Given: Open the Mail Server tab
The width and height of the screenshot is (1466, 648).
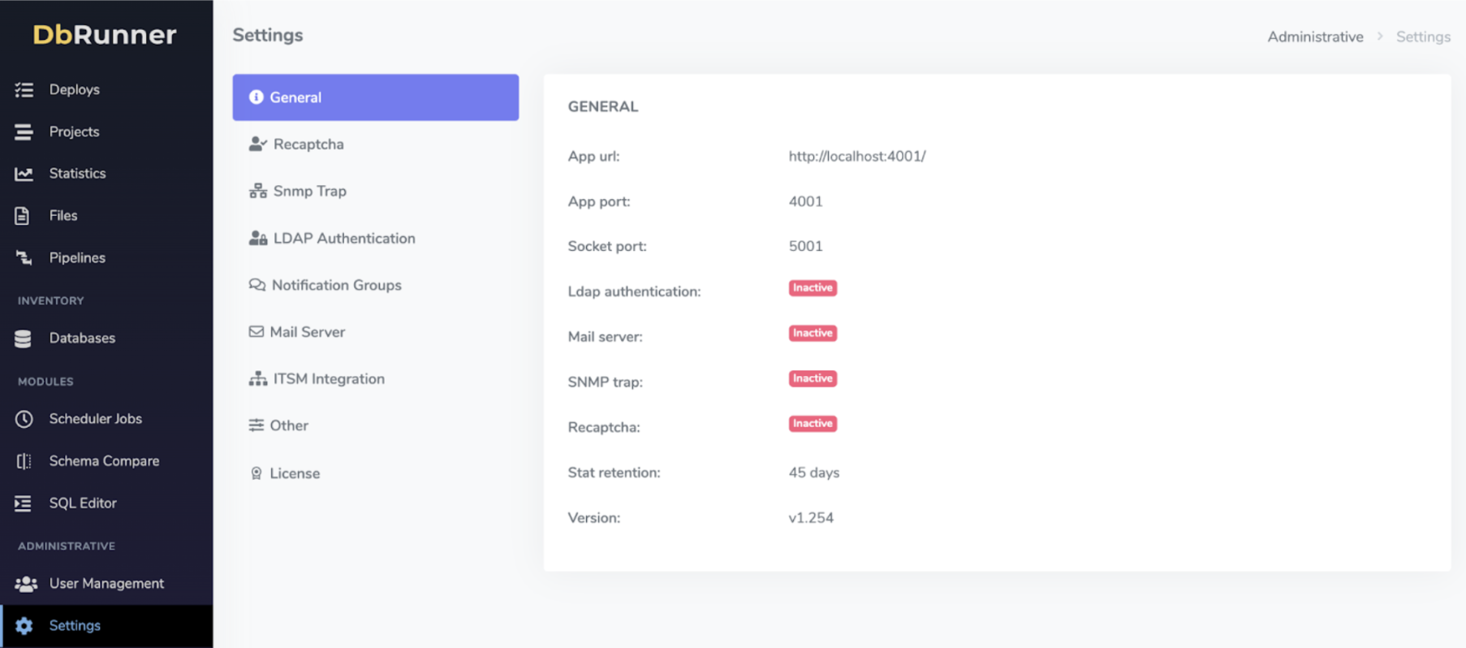Looking at the screenshot, I should pyautogui.click(x=307, y=332).
